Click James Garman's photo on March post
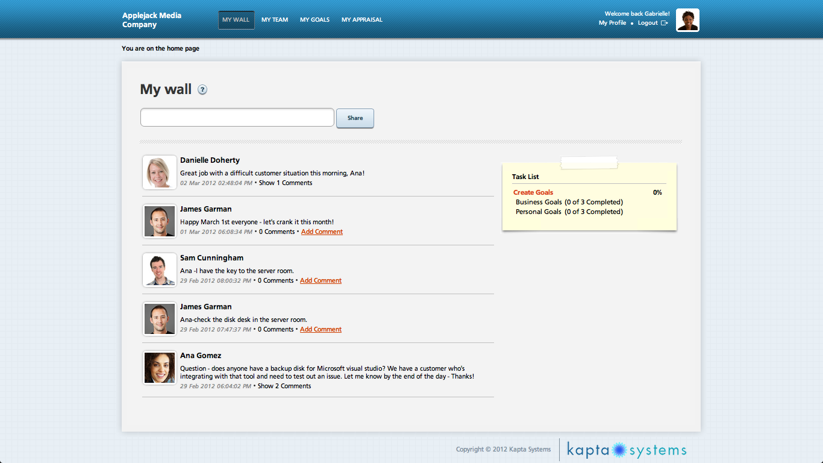The height and width of the screenshot is (463, 823). (160, 221)
